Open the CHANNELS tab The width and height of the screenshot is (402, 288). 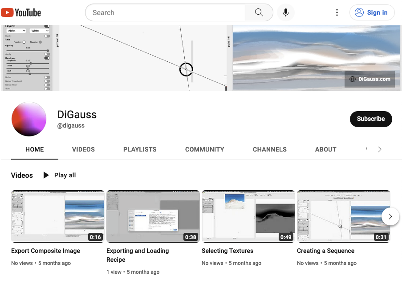(x=270, y=149)
